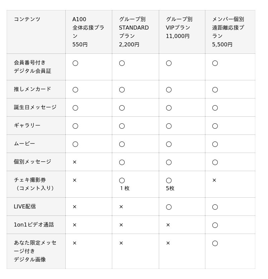This screenshot has width=268, height=279.
Task: Click the × for 1on1ビデオ通話 under VIP plan
Action: click(168, 225)
